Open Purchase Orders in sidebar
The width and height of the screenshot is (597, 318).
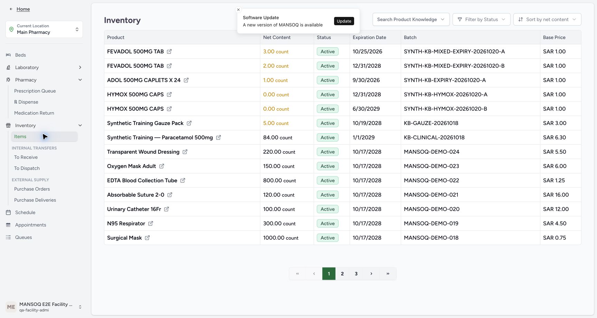32,189
